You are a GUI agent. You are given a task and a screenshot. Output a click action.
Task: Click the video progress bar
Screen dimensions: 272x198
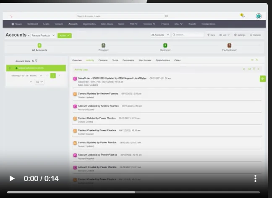(x=133, y=193)
